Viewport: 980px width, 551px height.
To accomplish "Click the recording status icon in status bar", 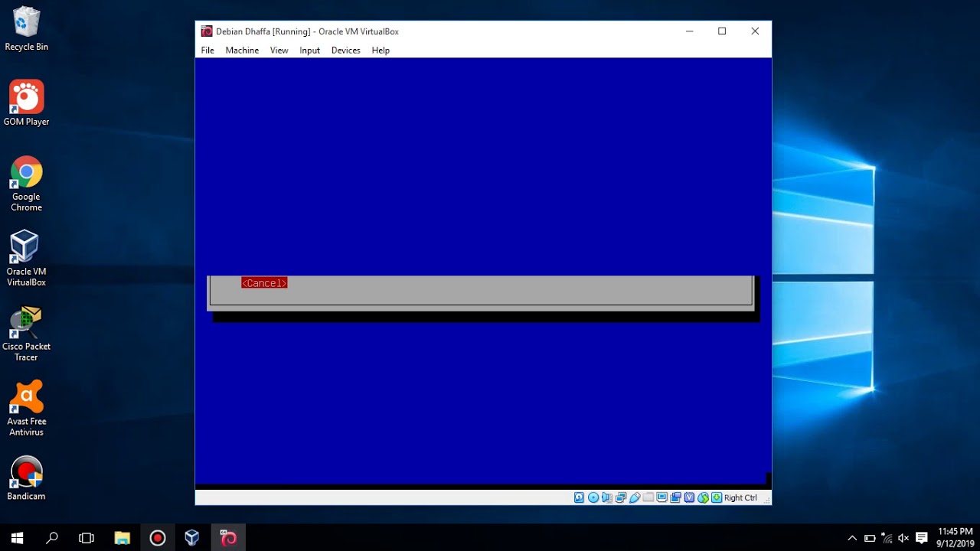I will coord(675,497).
